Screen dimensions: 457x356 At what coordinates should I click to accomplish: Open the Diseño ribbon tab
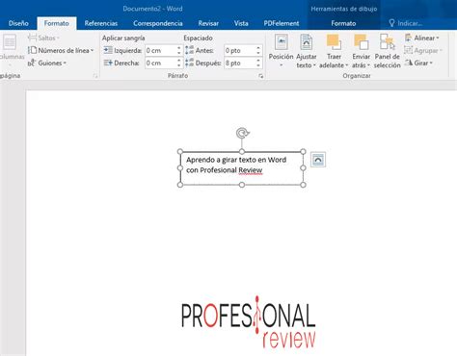[18, 23]
